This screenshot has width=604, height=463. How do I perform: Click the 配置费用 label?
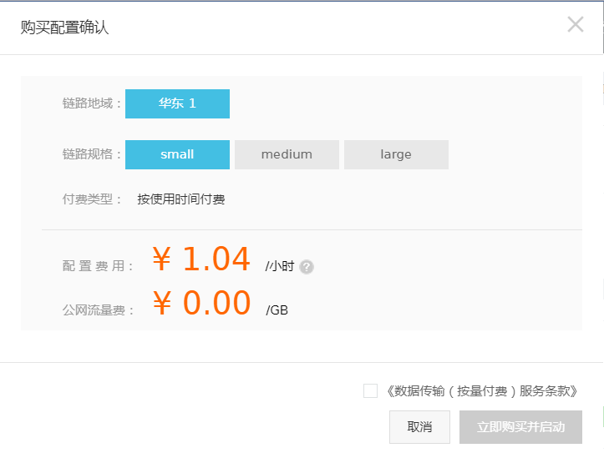point(98,266)
